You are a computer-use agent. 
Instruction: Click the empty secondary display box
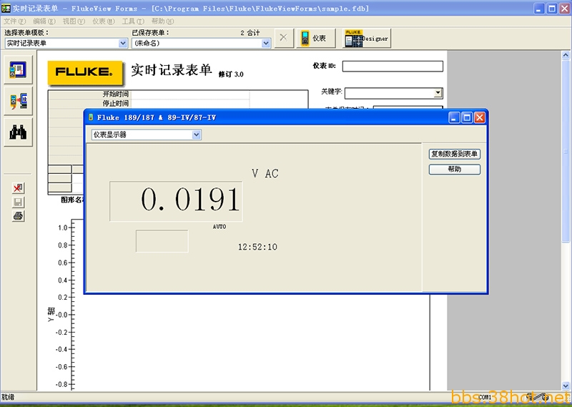(162, 241)
